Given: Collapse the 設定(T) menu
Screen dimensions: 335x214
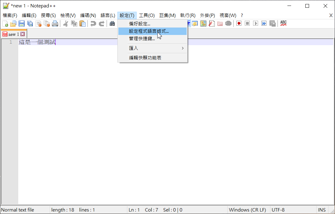Looking at the screenshot, I should (x=127, y=15).
